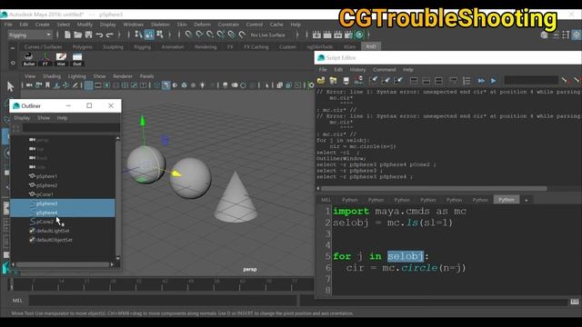
Task: Click the Outl shelf icon
Action: click(x=76, y=58)
